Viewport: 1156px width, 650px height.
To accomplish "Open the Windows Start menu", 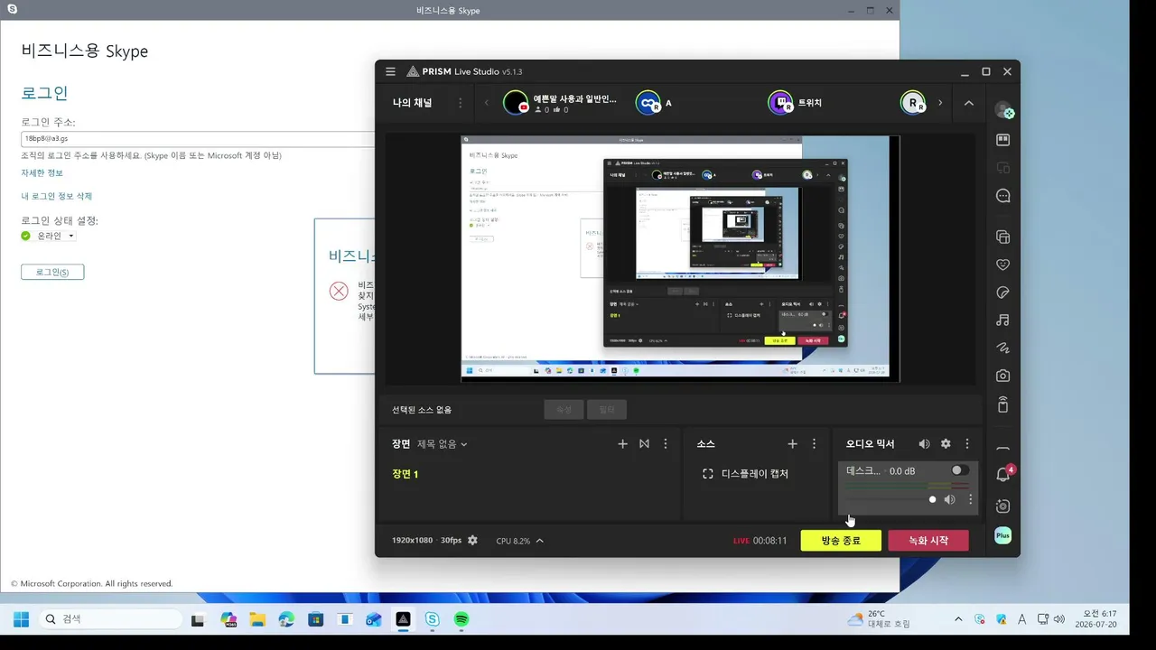I will [21, 619].
